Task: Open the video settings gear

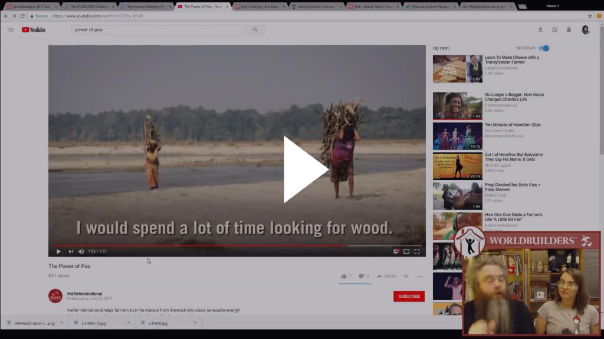Action: (x=396, y=251)
